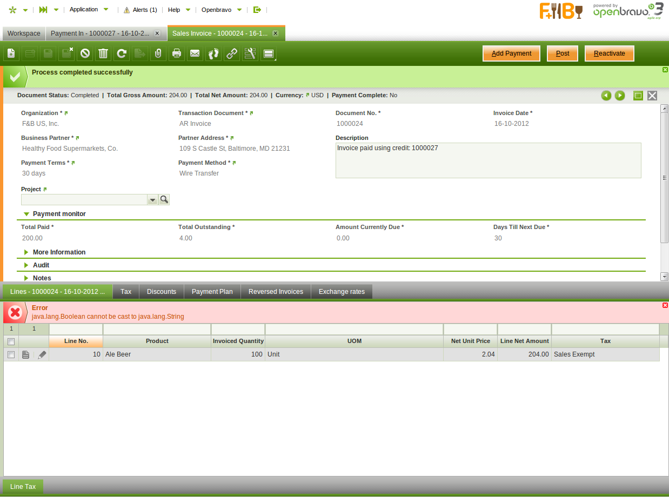Screen dimensions: 669x497
Task: Tick the Ale Beer row checkbox
Action: (11, 355)
